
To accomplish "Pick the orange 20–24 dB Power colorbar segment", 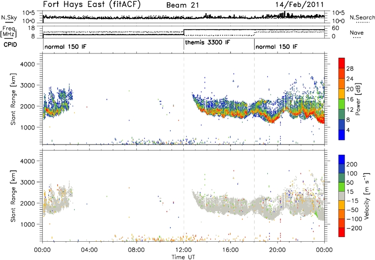I will (342, 84).
